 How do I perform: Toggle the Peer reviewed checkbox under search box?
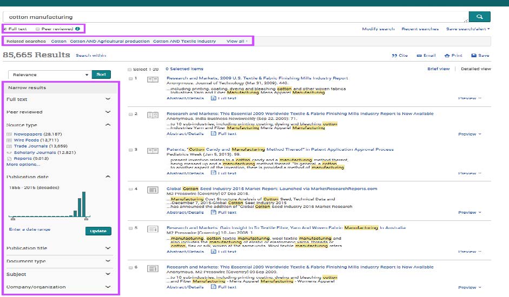tap(38, 29)
